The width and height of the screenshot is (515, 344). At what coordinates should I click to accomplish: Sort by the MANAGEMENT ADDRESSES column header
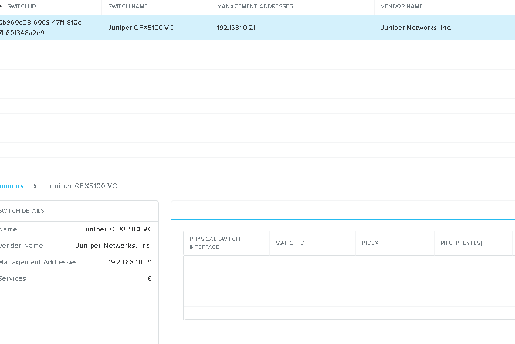click(x=255, y=6)
